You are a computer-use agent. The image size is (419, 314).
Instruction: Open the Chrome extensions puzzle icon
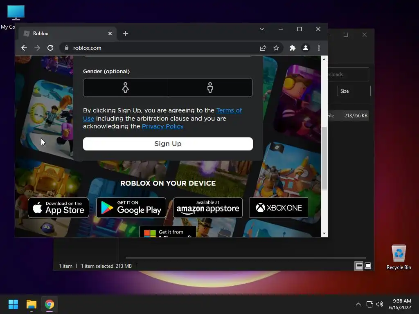292,48
